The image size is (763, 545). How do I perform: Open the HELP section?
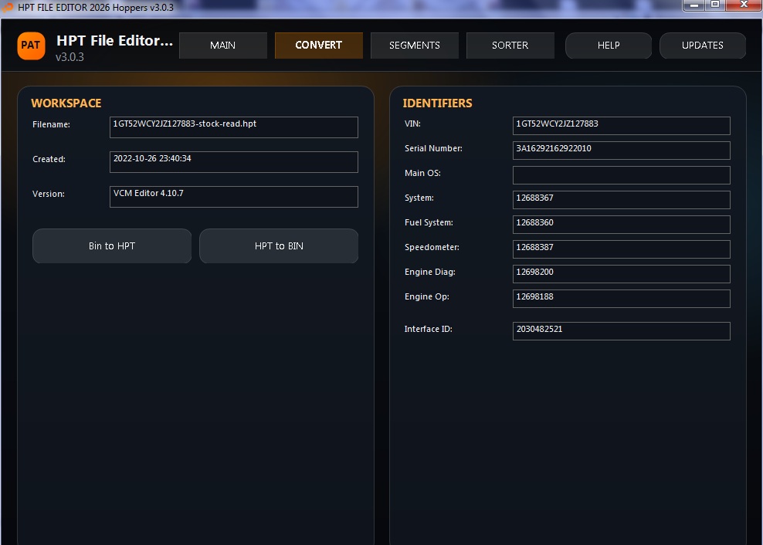point(608,46)
